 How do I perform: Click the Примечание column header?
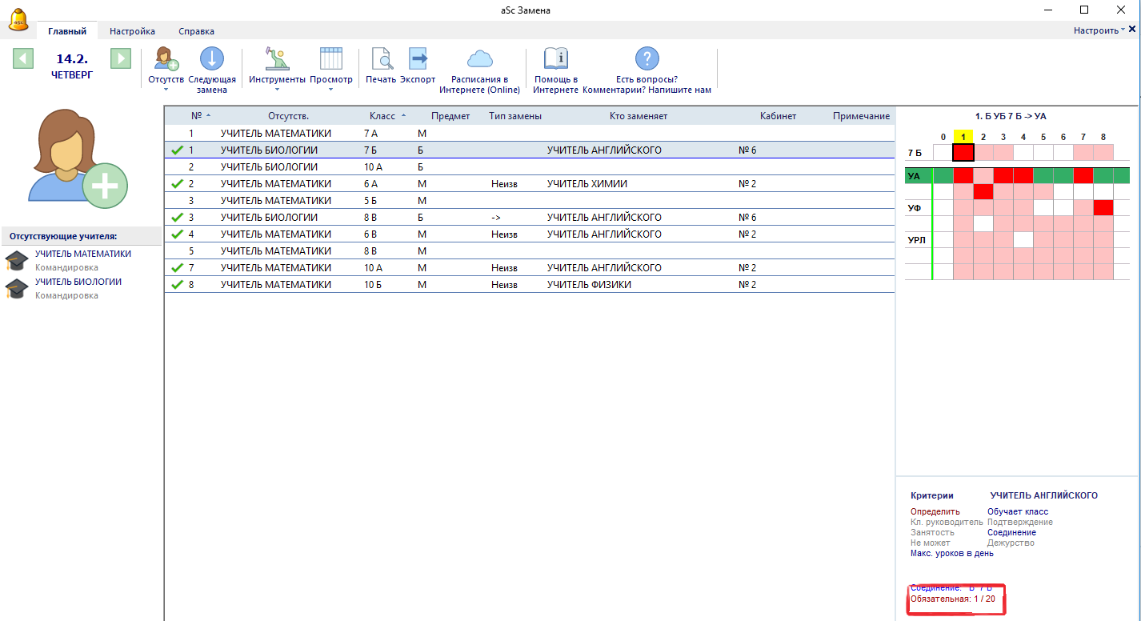tap(861, 116)
